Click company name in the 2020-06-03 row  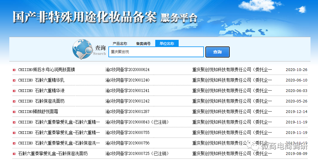click(x=232, y=90)
